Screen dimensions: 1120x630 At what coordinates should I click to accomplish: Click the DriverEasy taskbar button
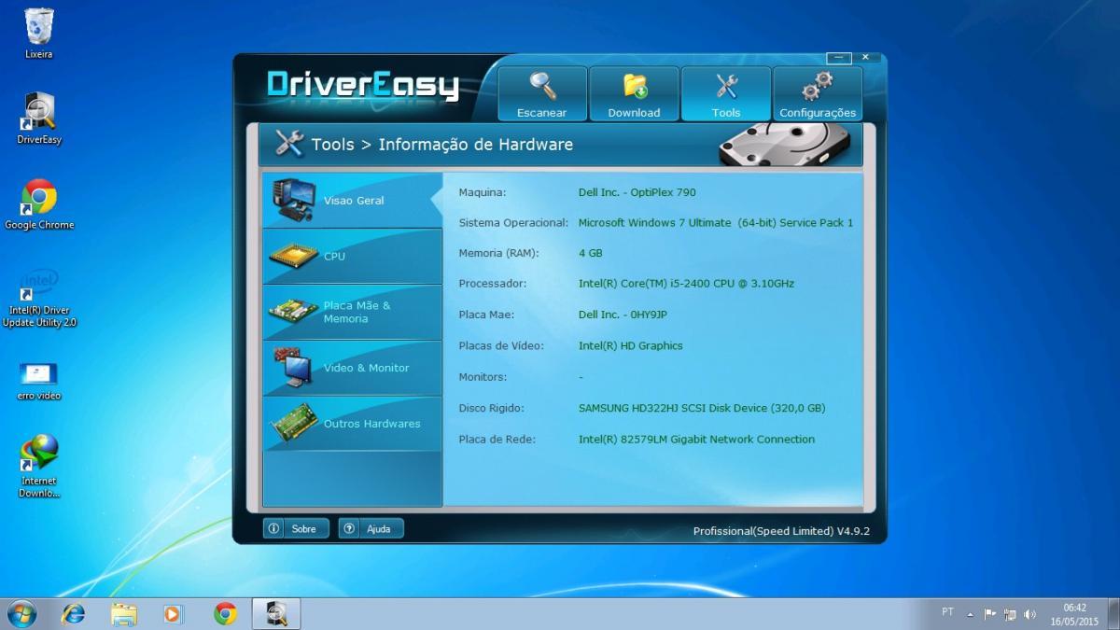pos(276,613)
